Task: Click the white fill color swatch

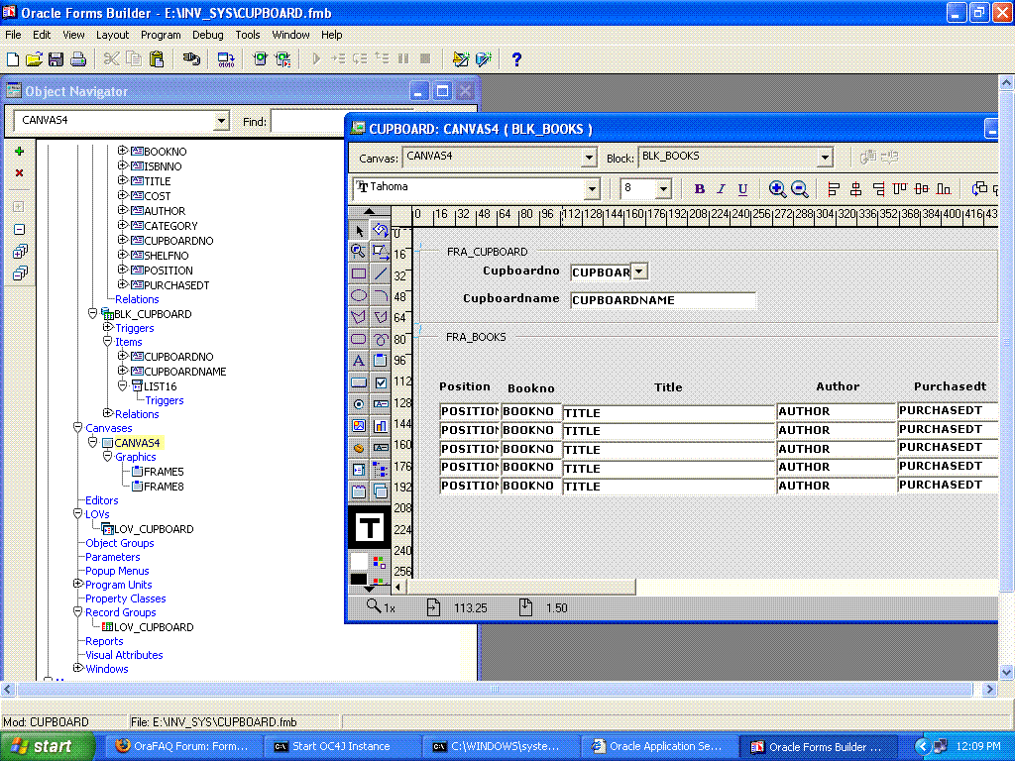Action: click(x=359, y=561)
